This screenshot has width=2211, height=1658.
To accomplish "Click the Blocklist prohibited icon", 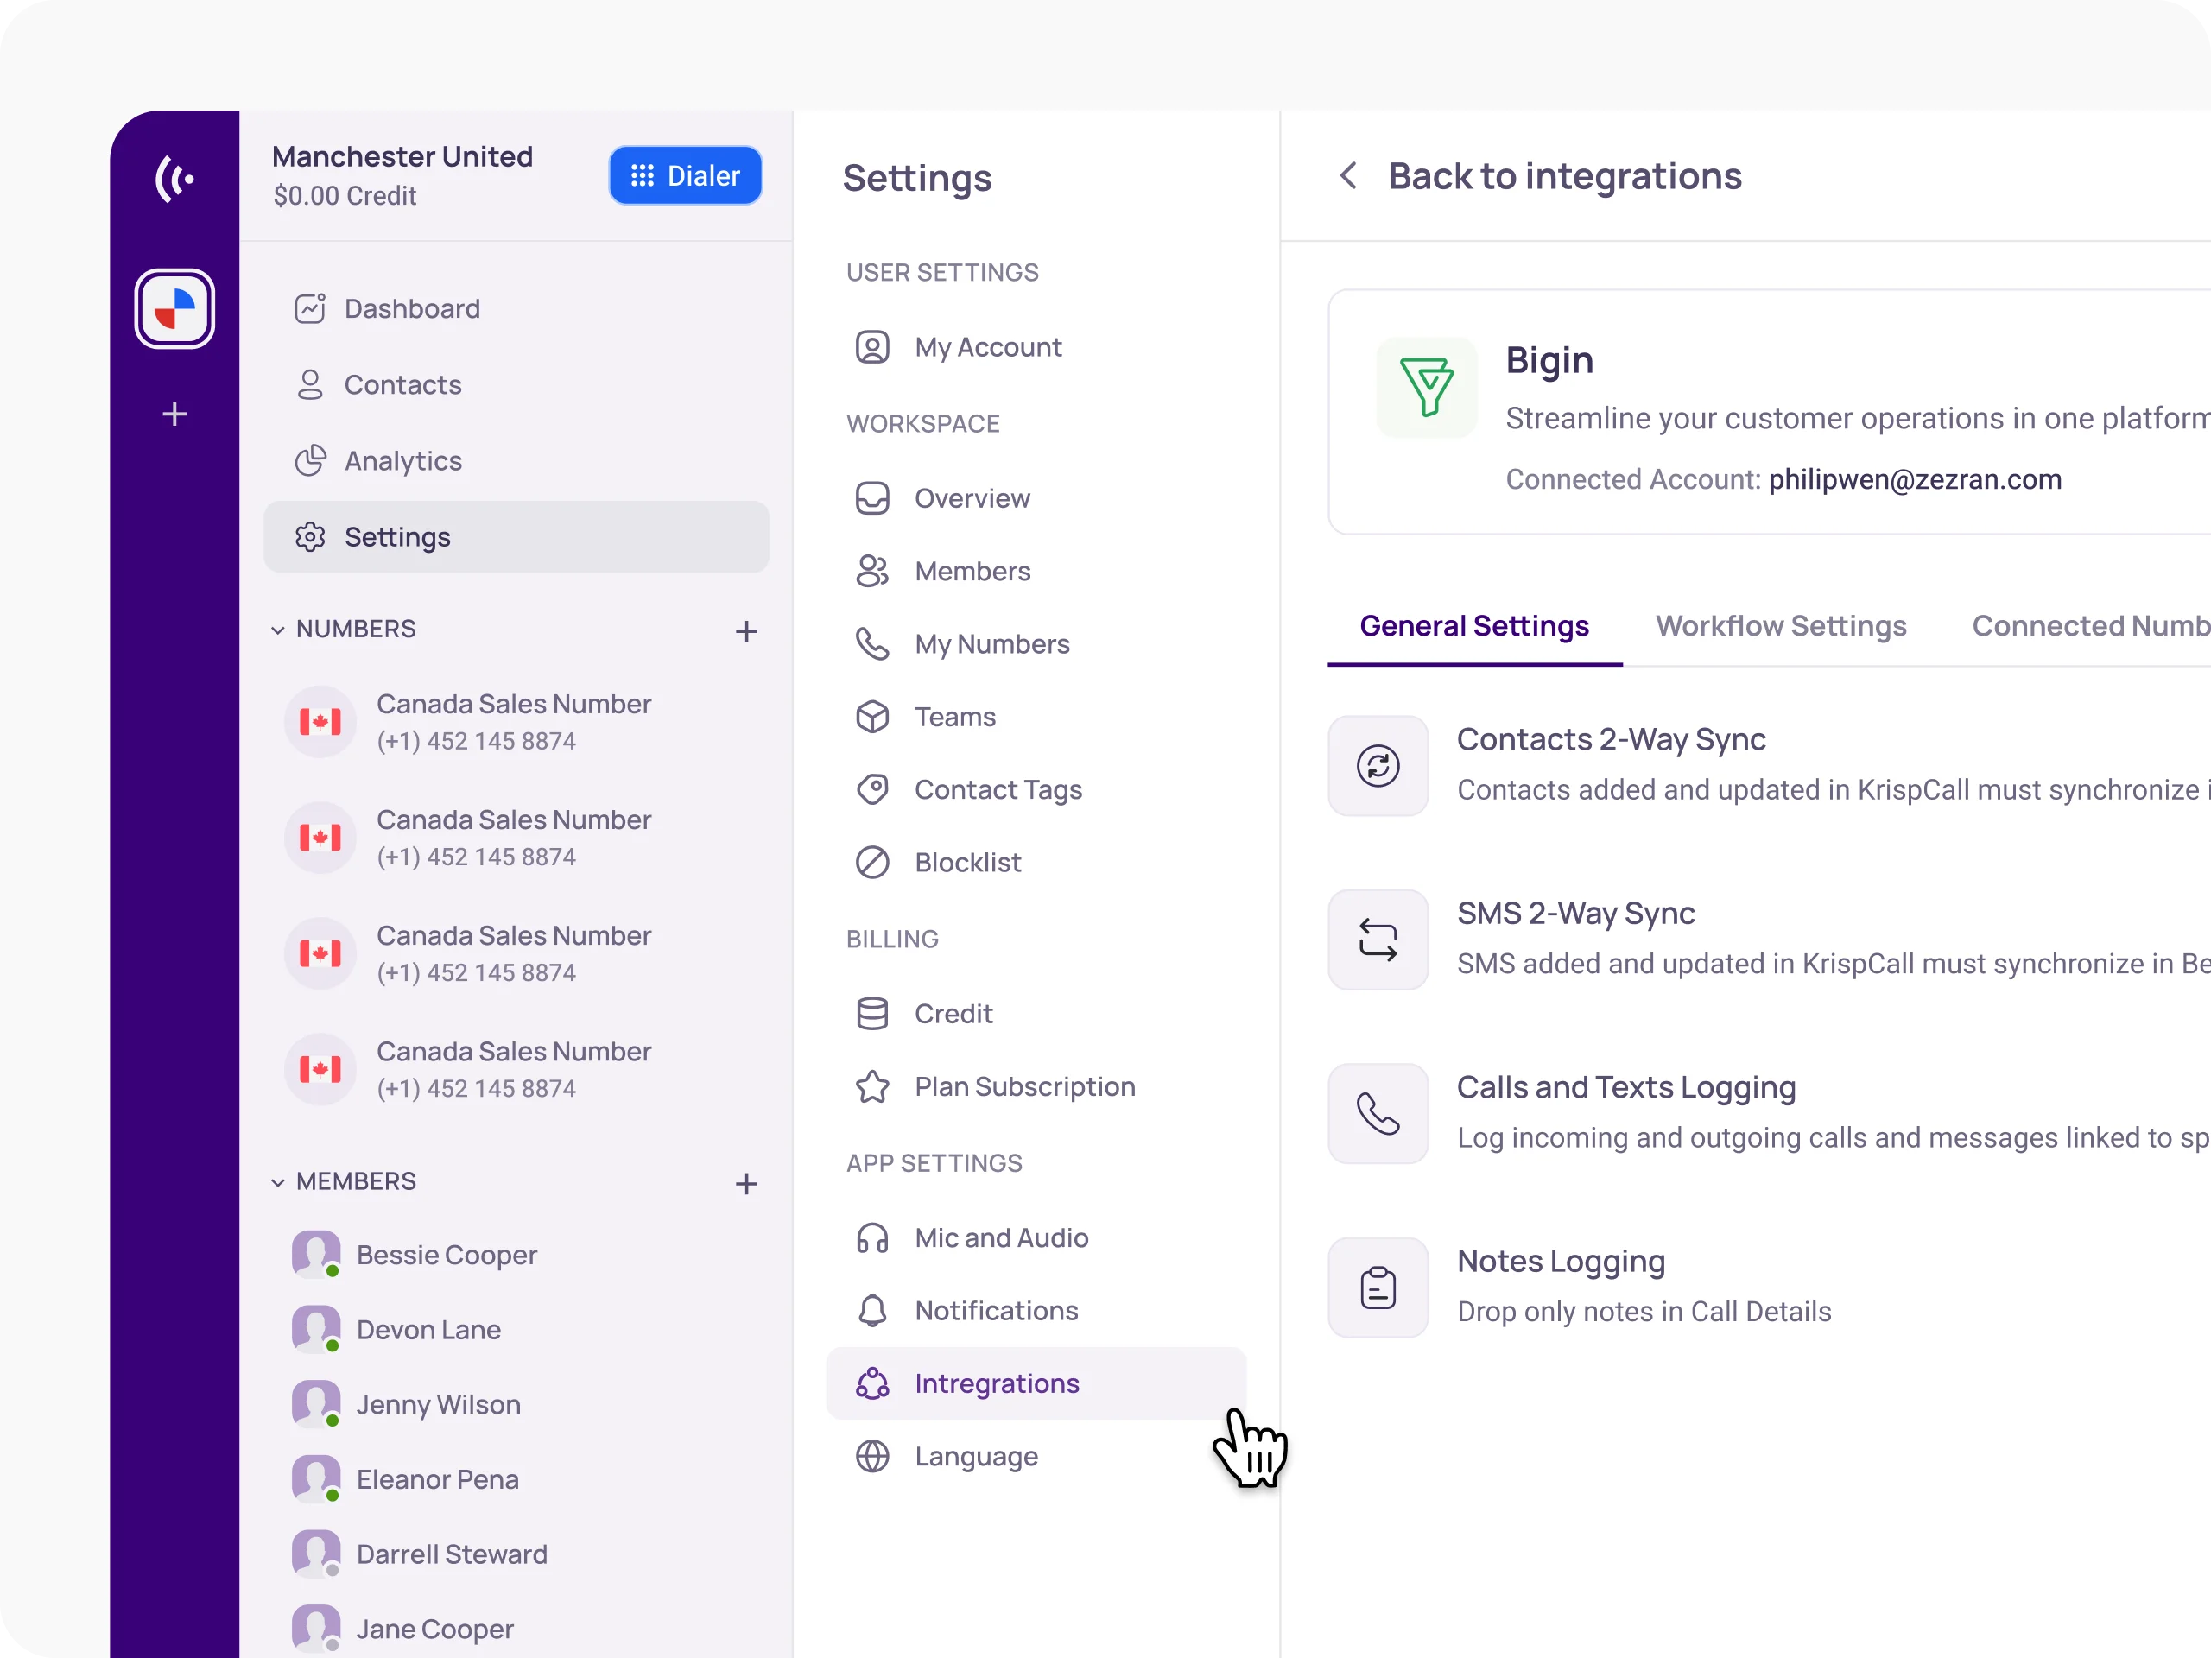I will tap(872, 863).
